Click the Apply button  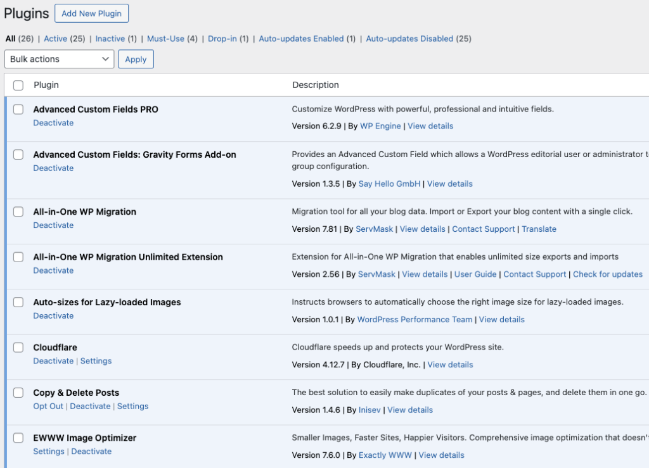[x=136, y=59]
